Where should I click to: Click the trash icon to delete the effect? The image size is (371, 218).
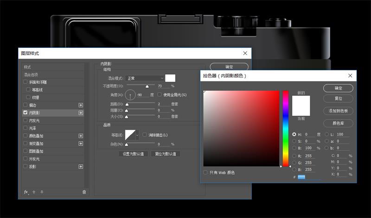[84, 192]
